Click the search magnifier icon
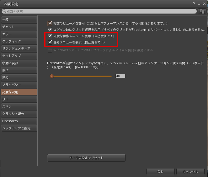The image size is (208, 177). 4,11
